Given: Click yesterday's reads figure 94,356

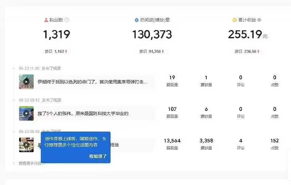Looking at the screenshot, I should tap(155, 51).
